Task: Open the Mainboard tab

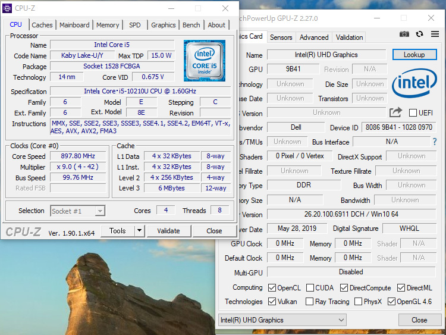Action: tap(74, 25)
